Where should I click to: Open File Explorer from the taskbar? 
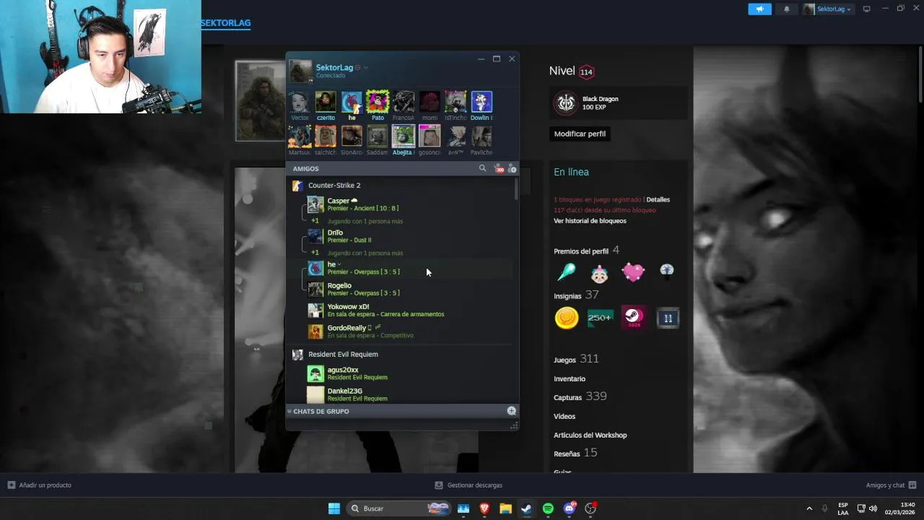(505, 508)
